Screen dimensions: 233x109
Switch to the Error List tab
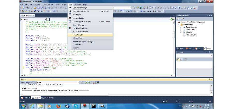[26, 98]
